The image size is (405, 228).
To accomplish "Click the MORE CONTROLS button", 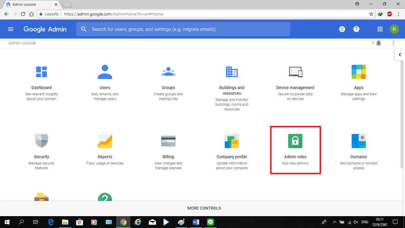I will click(x=204, y=208).
